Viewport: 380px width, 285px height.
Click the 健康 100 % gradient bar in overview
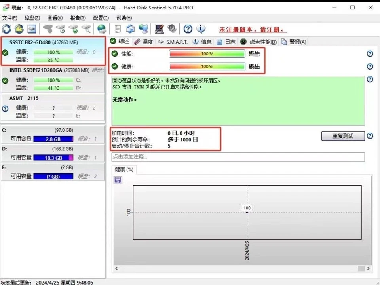tap(207, 66)
